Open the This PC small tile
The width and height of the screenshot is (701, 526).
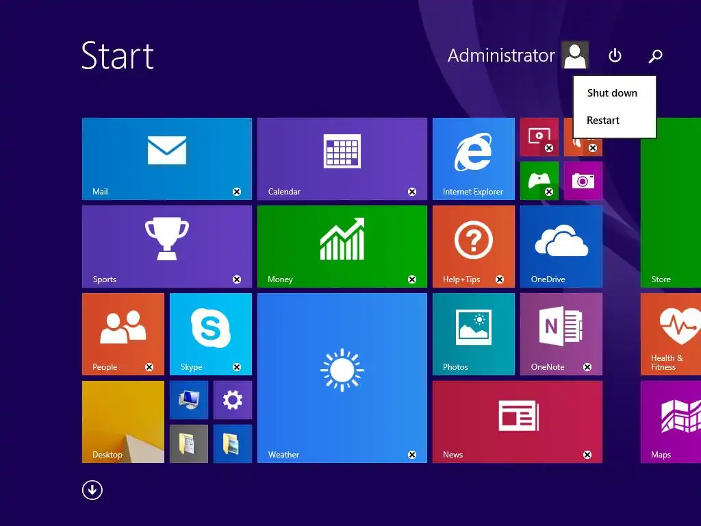189,400
